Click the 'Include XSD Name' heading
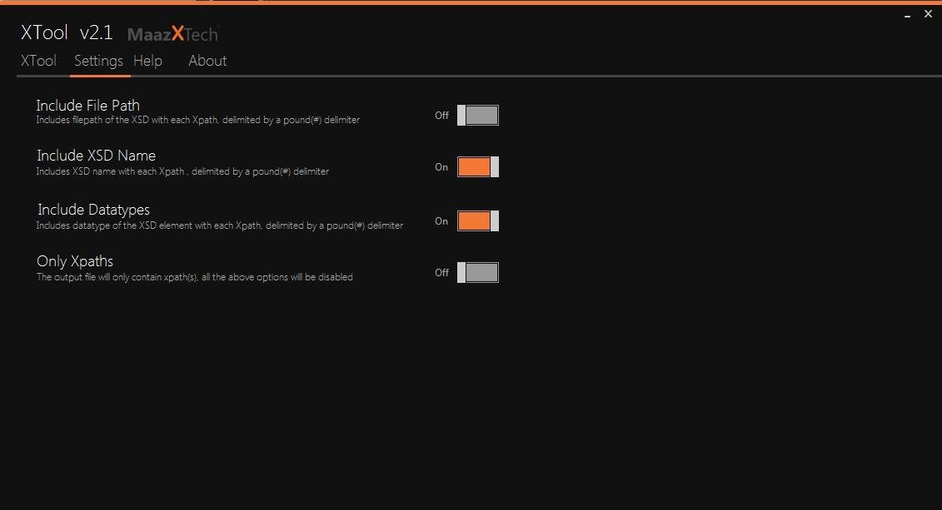 point(96,156)
